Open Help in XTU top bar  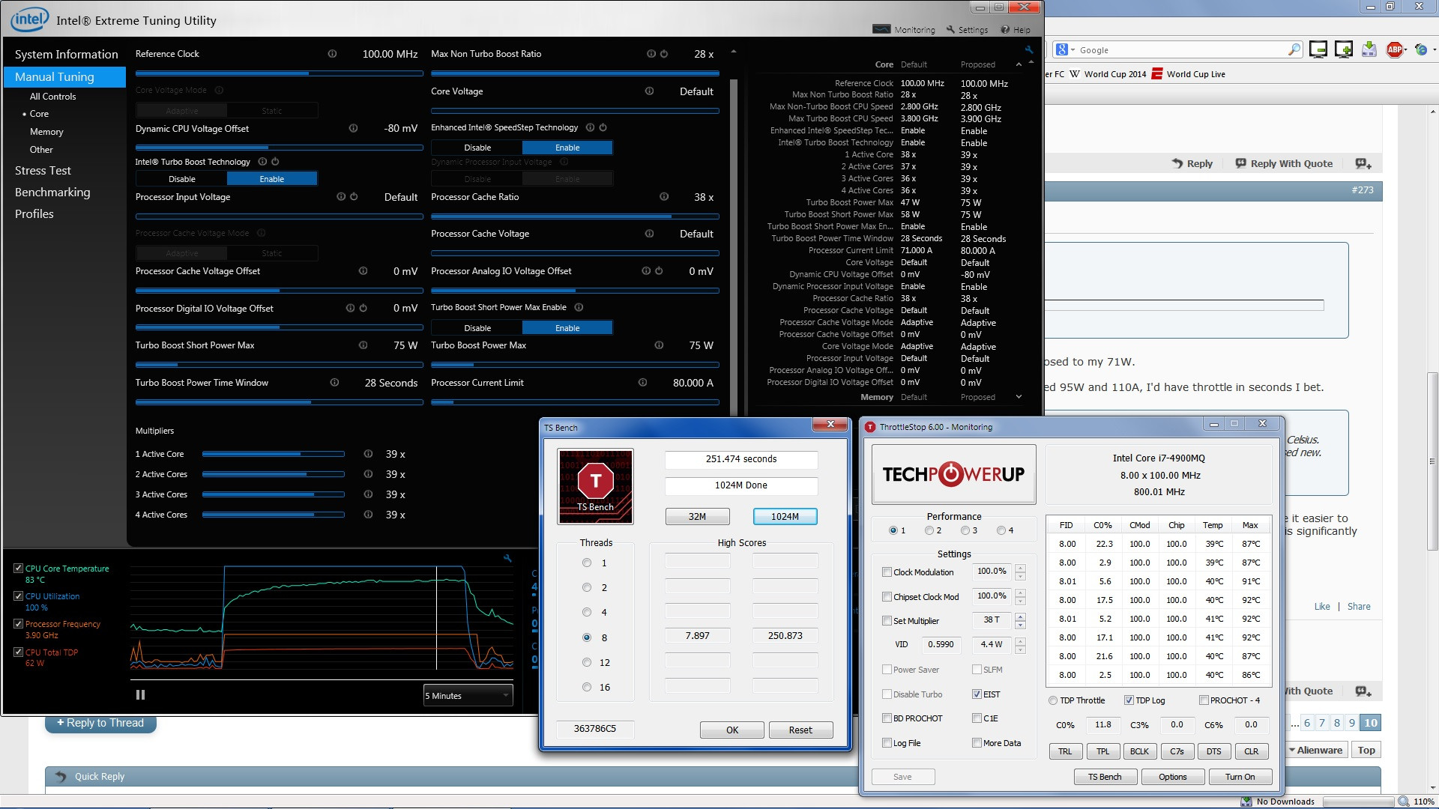click(1016, 30)
